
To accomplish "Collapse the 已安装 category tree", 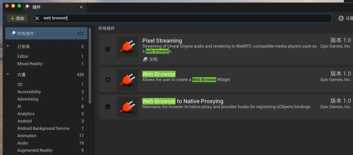I will pyautogui.click(x=8, y=47).
